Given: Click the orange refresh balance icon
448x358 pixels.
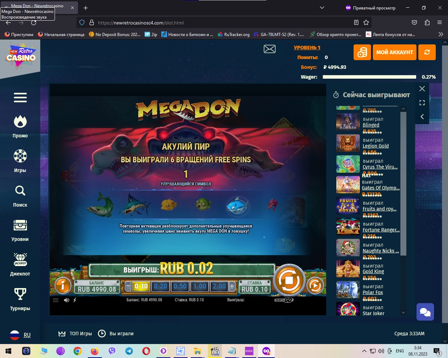Looking at the screenshot, I should point(427,52).
